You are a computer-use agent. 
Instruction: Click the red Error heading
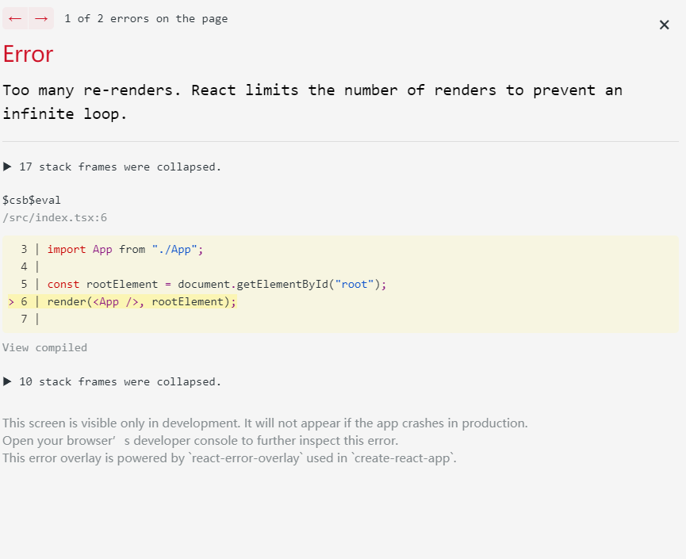(x=28, y=54)
